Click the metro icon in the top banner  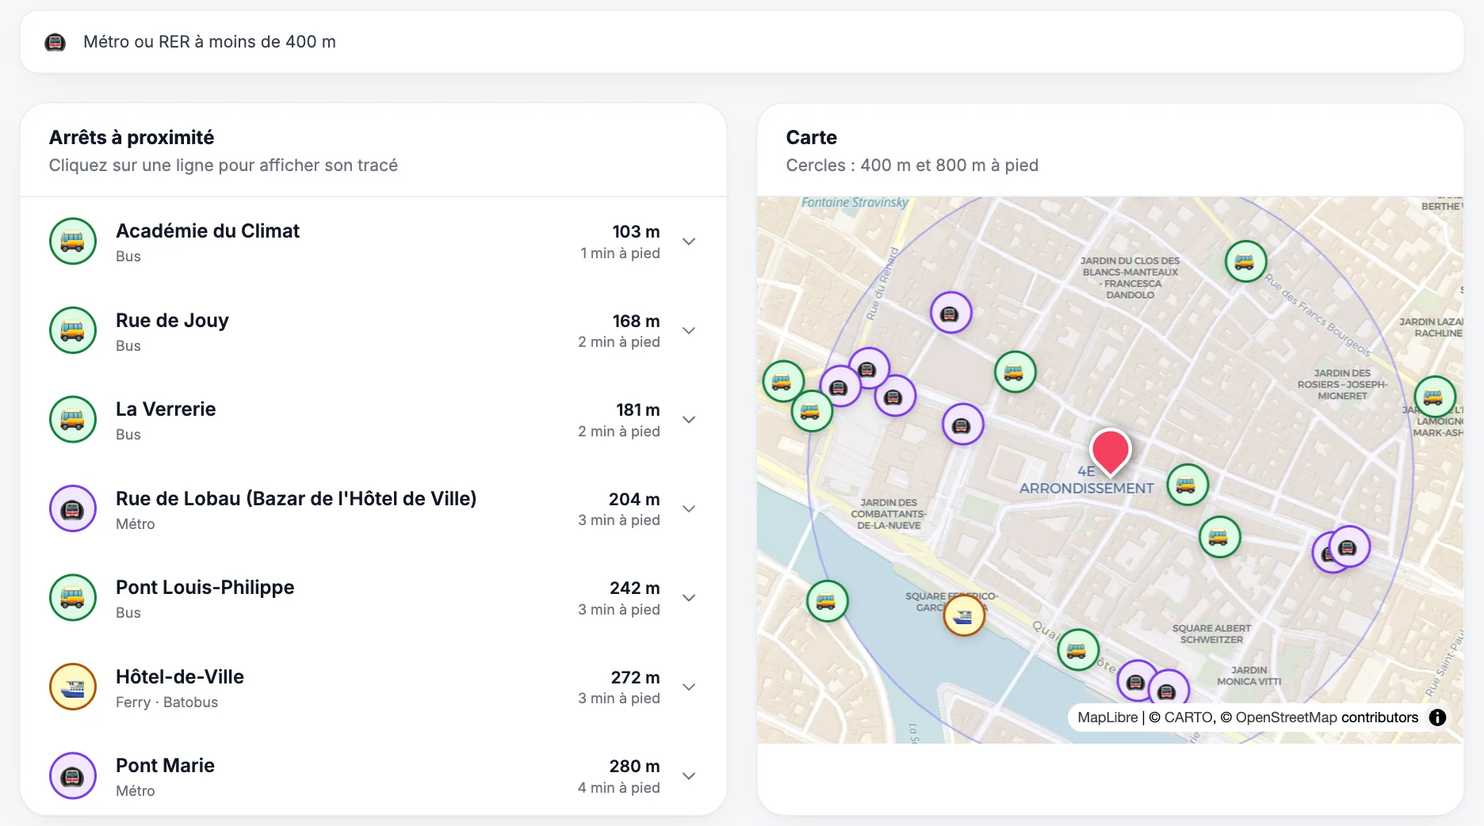(55, 42)
